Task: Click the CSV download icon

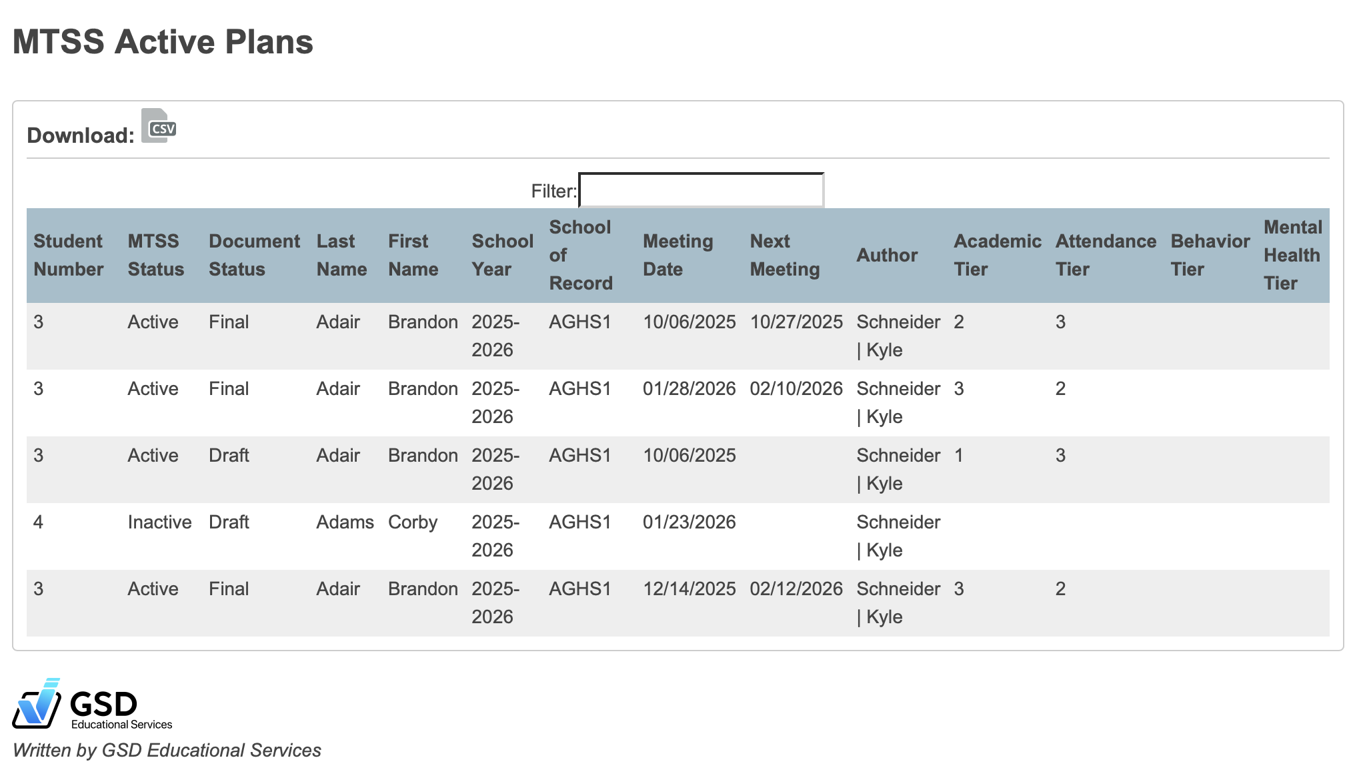Action: [x=159, y=129]
